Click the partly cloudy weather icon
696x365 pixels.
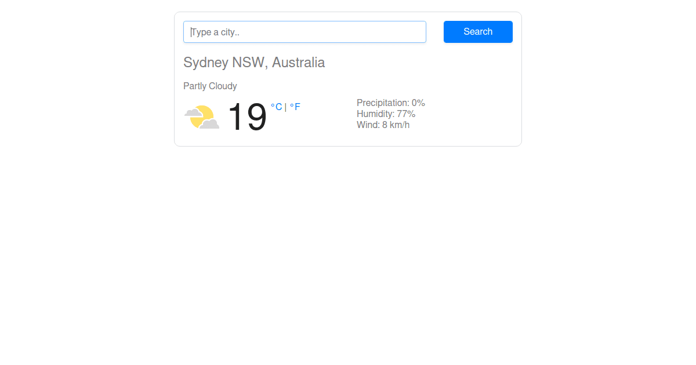point(202,116)
